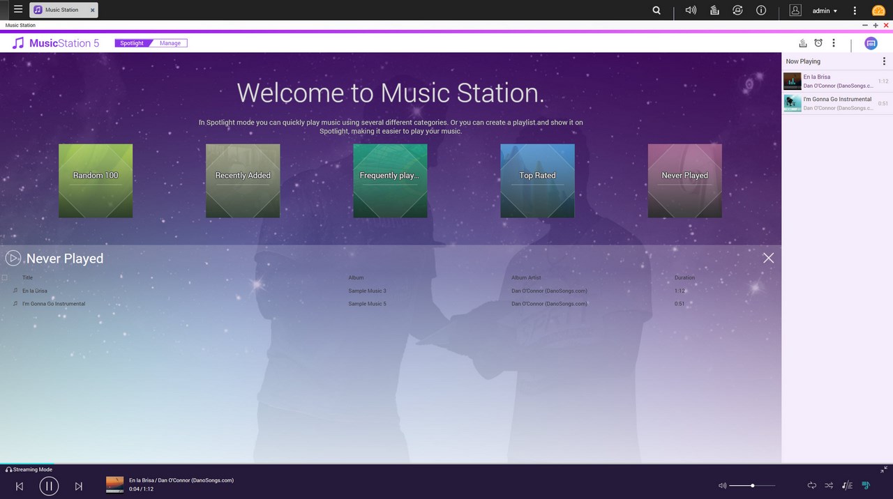This screenshot has height=499, width=893.
Task: Select En la Brisa in Now Playing
Action: click(836, 81)
